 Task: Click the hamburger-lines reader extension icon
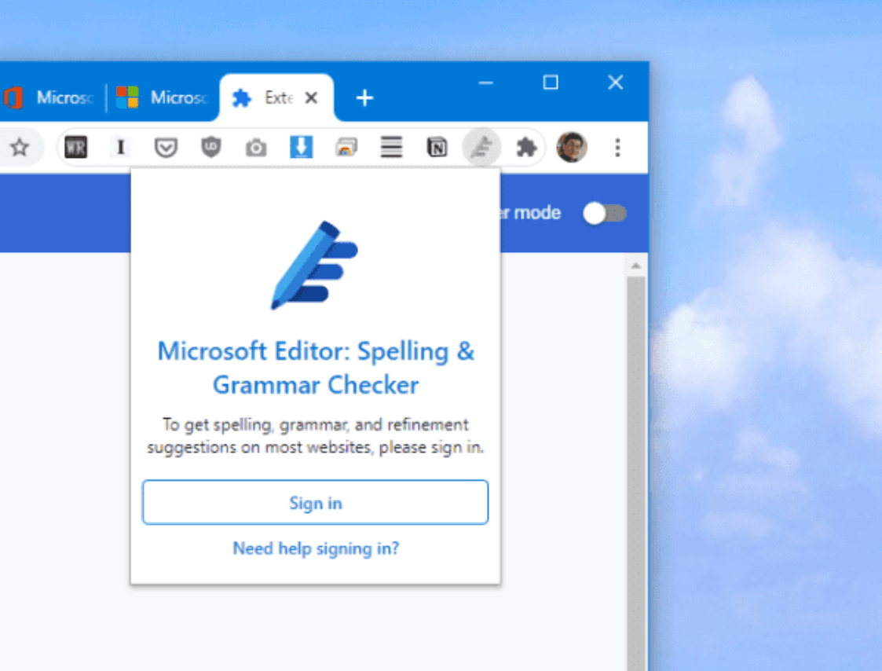click(x=391, y=147)
